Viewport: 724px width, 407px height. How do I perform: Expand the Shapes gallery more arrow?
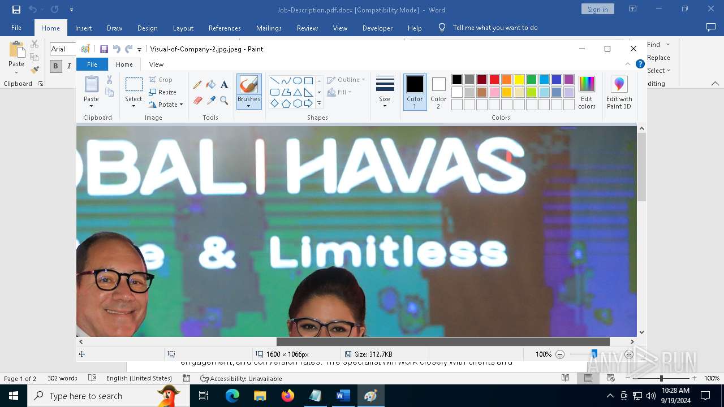click(319, 103)
